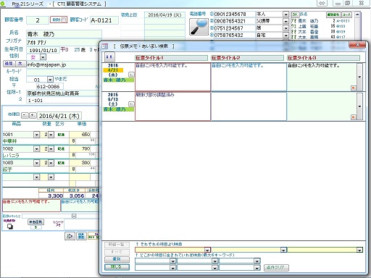Click the name field 青木 綾乃
The height and width of the screenshot is (278, 371).
pos(64,34)
